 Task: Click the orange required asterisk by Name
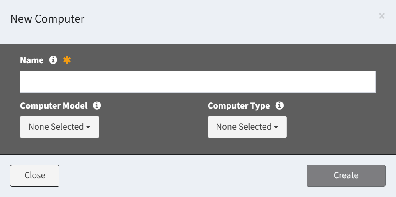67,60
